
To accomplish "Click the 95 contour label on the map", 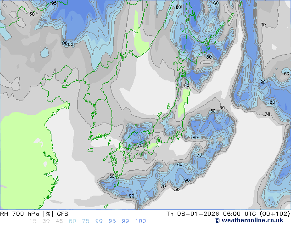I will click(54, 3).
